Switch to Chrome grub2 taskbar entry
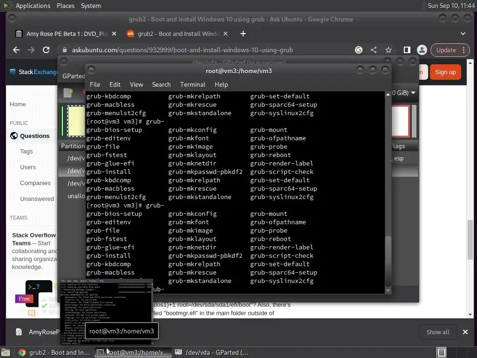This screenshot has height=358, width=477. point(54,352)
